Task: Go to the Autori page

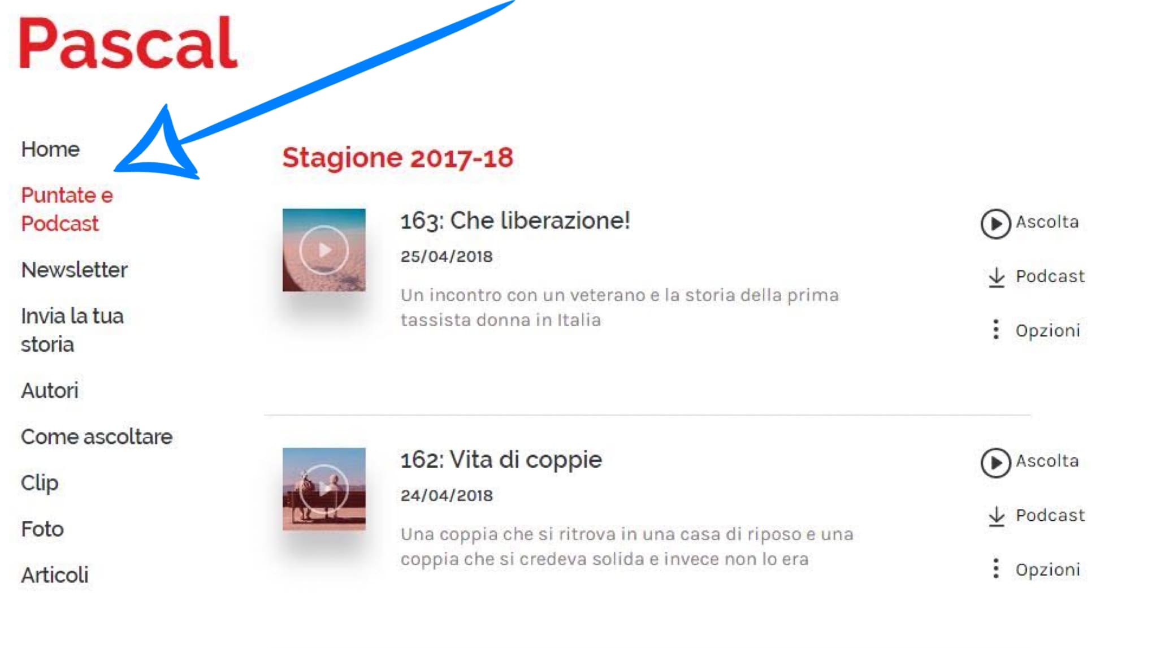Action: [50, 391]
